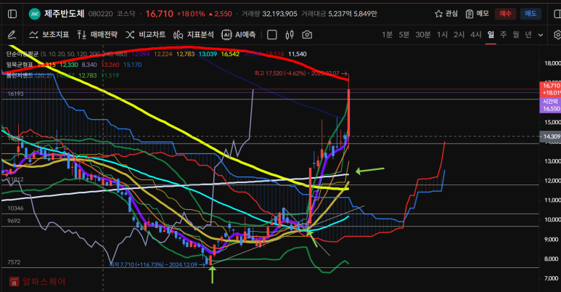Viewport: 561px width, 292px height.
Task: Click the +18.01% change rate
Action: [191, 14]
